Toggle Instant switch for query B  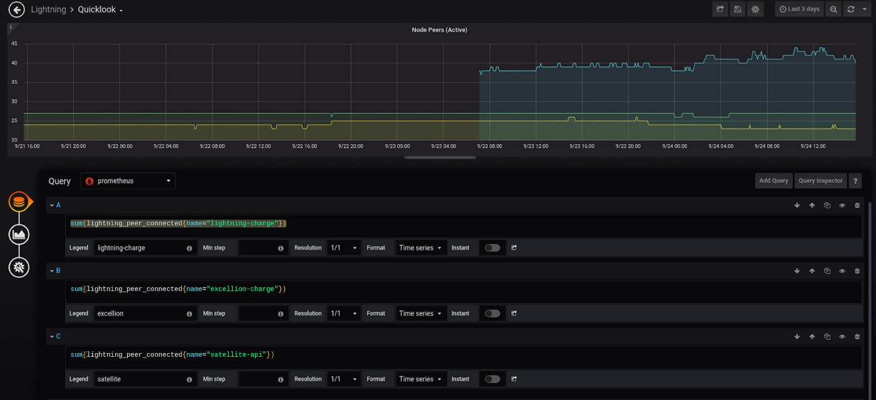click(x=492, y=314)
